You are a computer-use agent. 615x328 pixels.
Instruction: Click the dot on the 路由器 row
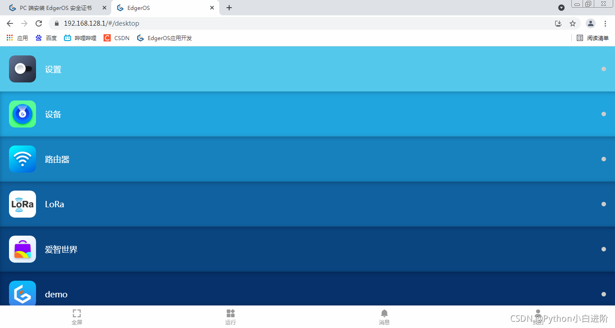[x=604, y=159]
